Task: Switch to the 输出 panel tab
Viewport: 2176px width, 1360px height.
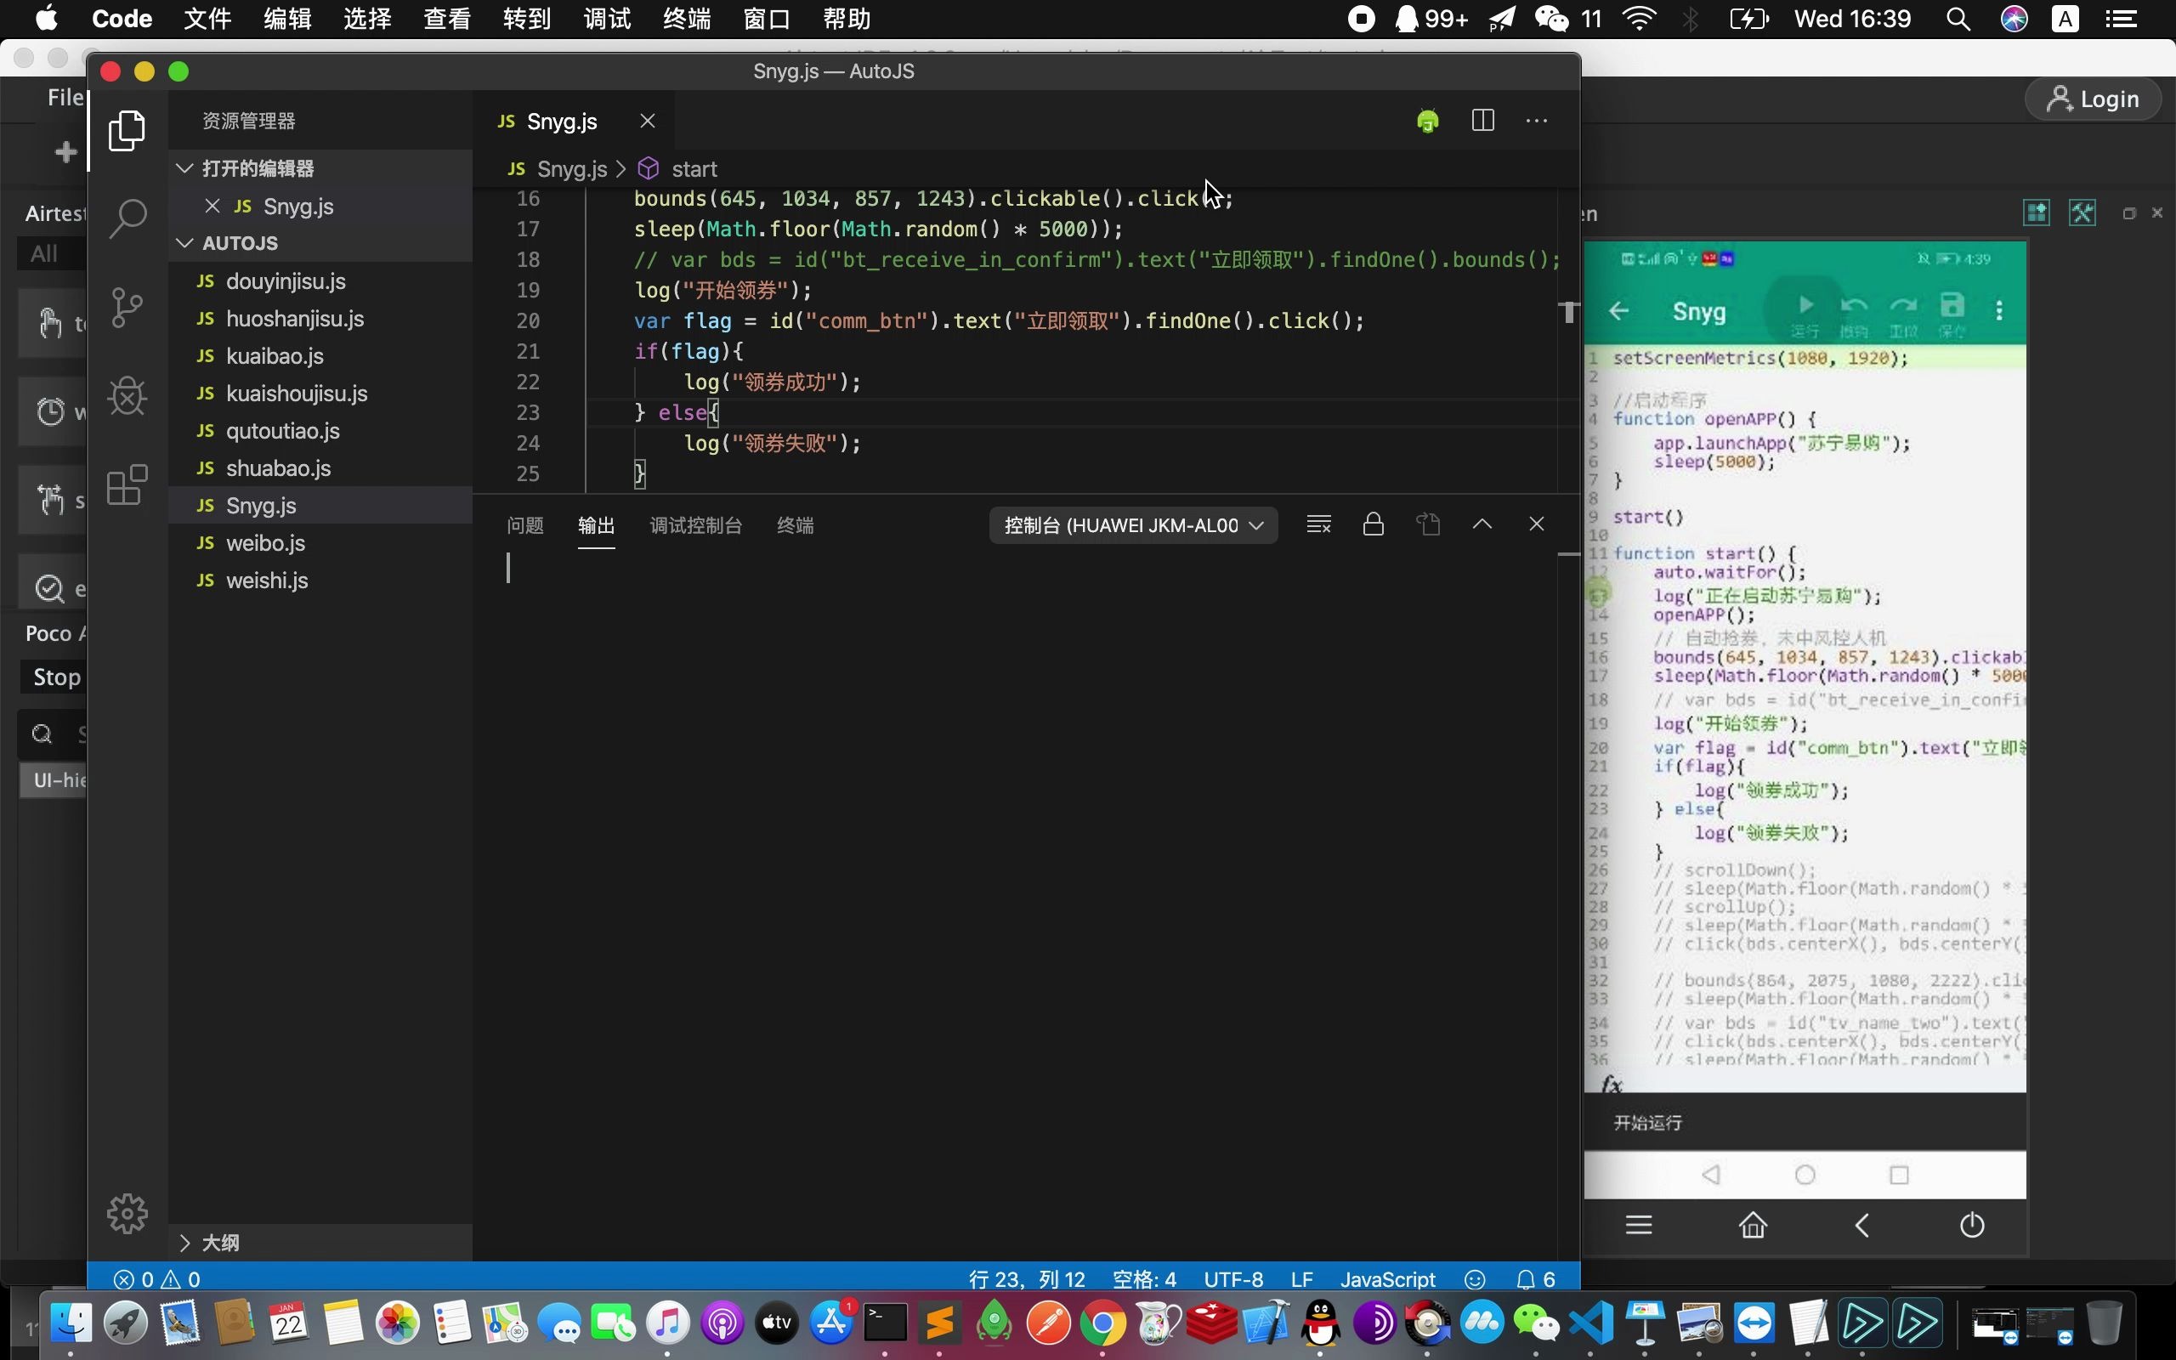Action: point(596,525)
